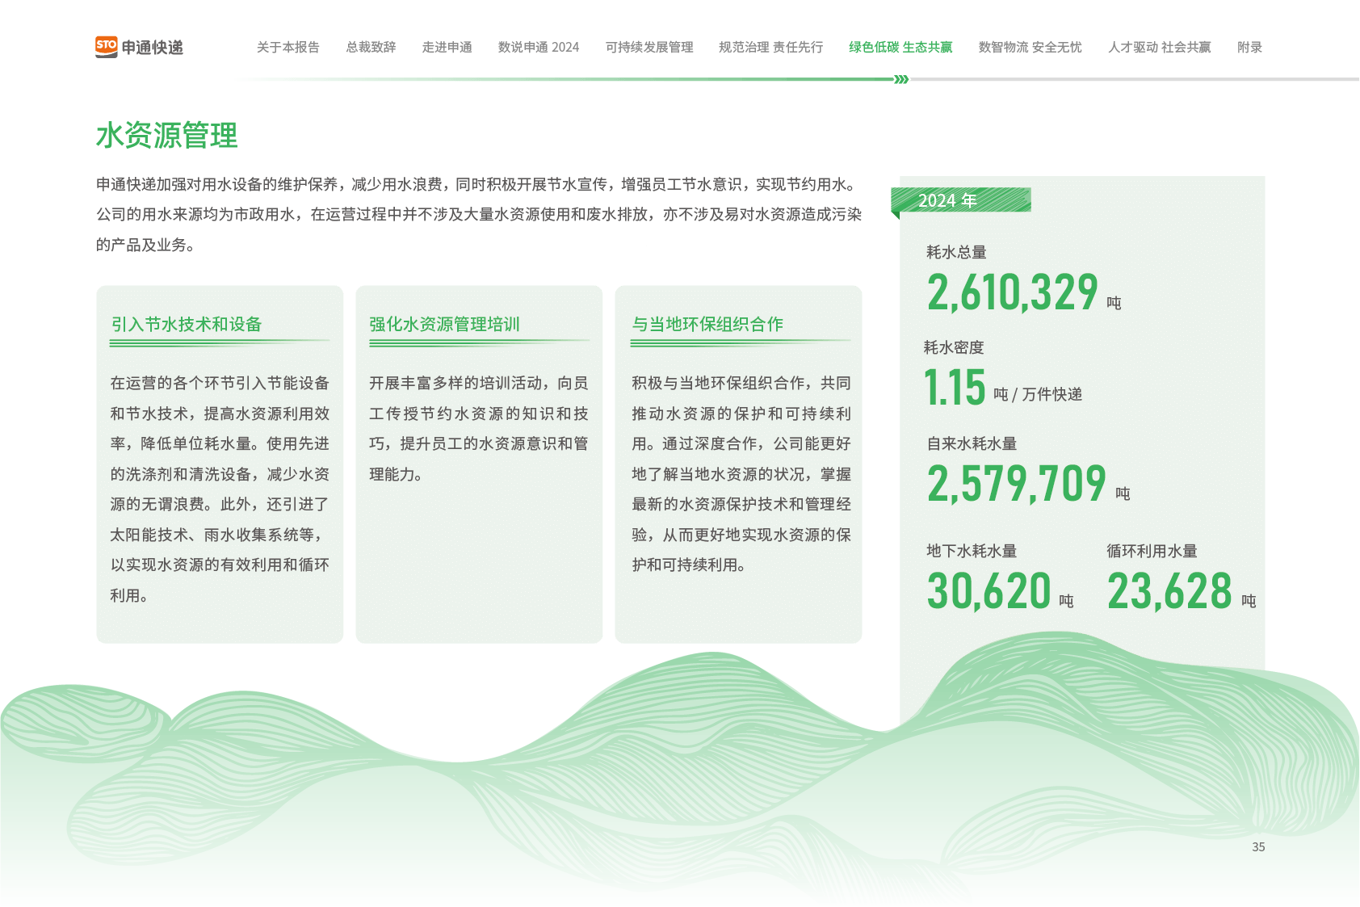Select the 与当地环保组织合作 card title

click(707, 324)
